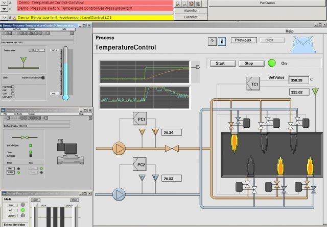Screen dimensions: 327x227
Task: Toggle the HighHigh limit checkbox
Action: (x=13, y=87)
